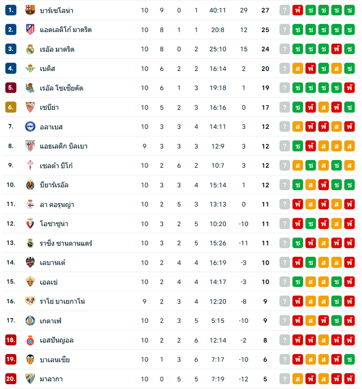Click the blue rank 1 position badge
Image resolution: width=362 pixels, height=389 pixels.
(11, 10)
